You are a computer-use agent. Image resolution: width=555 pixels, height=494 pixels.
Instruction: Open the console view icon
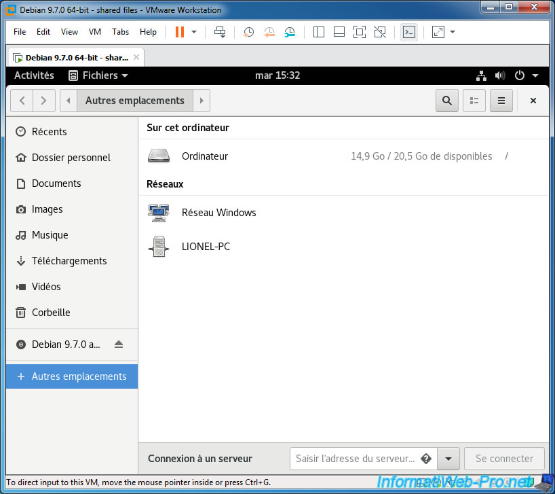409,32
